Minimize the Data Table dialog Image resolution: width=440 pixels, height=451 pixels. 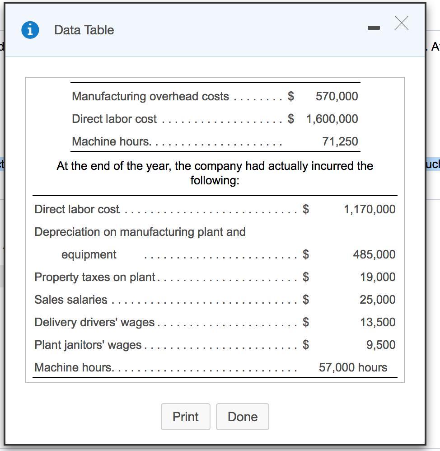(374, 28)
